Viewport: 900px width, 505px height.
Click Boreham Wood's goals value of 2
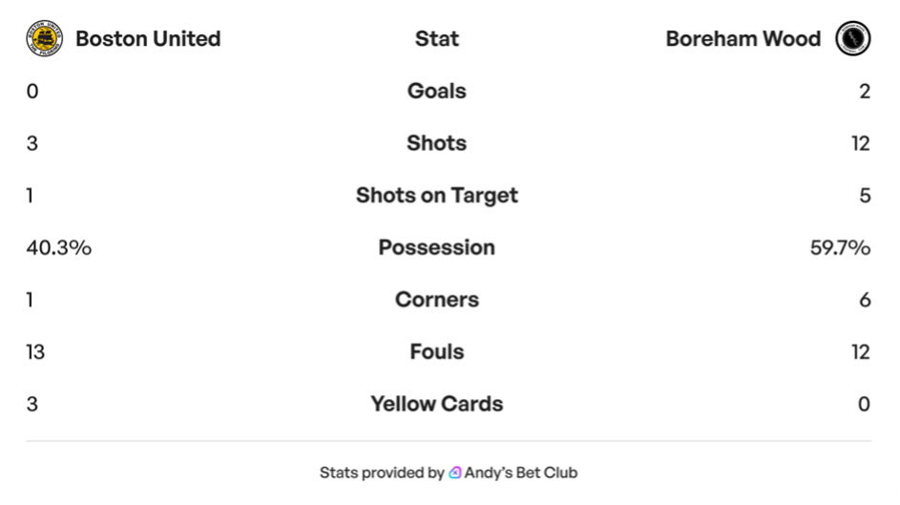point(865,92)
